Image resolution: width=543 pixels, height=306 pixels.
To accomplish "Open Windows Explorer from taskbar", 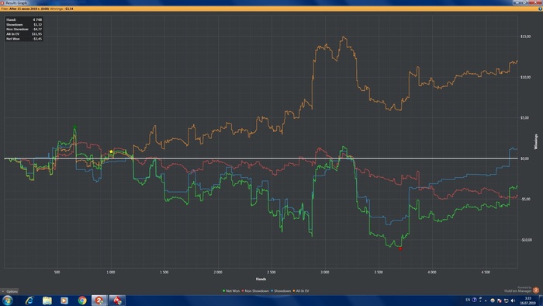I will pyautogui.click(x=47, y=300).
